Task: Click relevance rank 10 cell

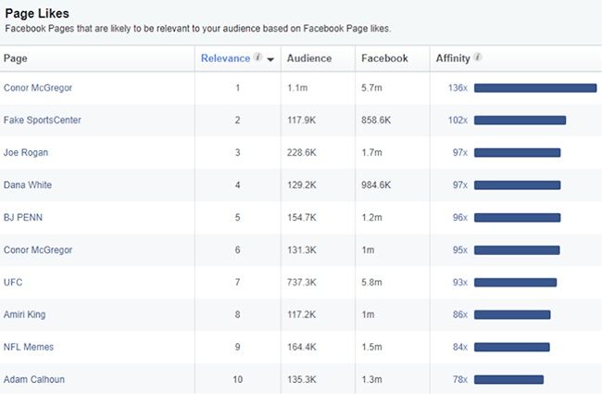Action: point(238,379)
